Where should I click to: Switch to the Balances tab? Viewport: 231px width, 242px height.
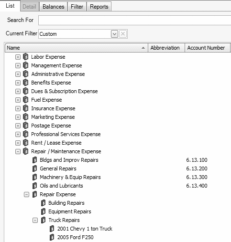point(54,7)
